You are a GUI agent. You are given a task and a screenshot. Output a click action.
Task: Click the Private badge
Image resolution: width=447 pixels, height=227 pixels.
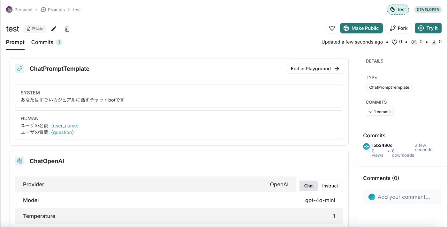tap(35, 29)
